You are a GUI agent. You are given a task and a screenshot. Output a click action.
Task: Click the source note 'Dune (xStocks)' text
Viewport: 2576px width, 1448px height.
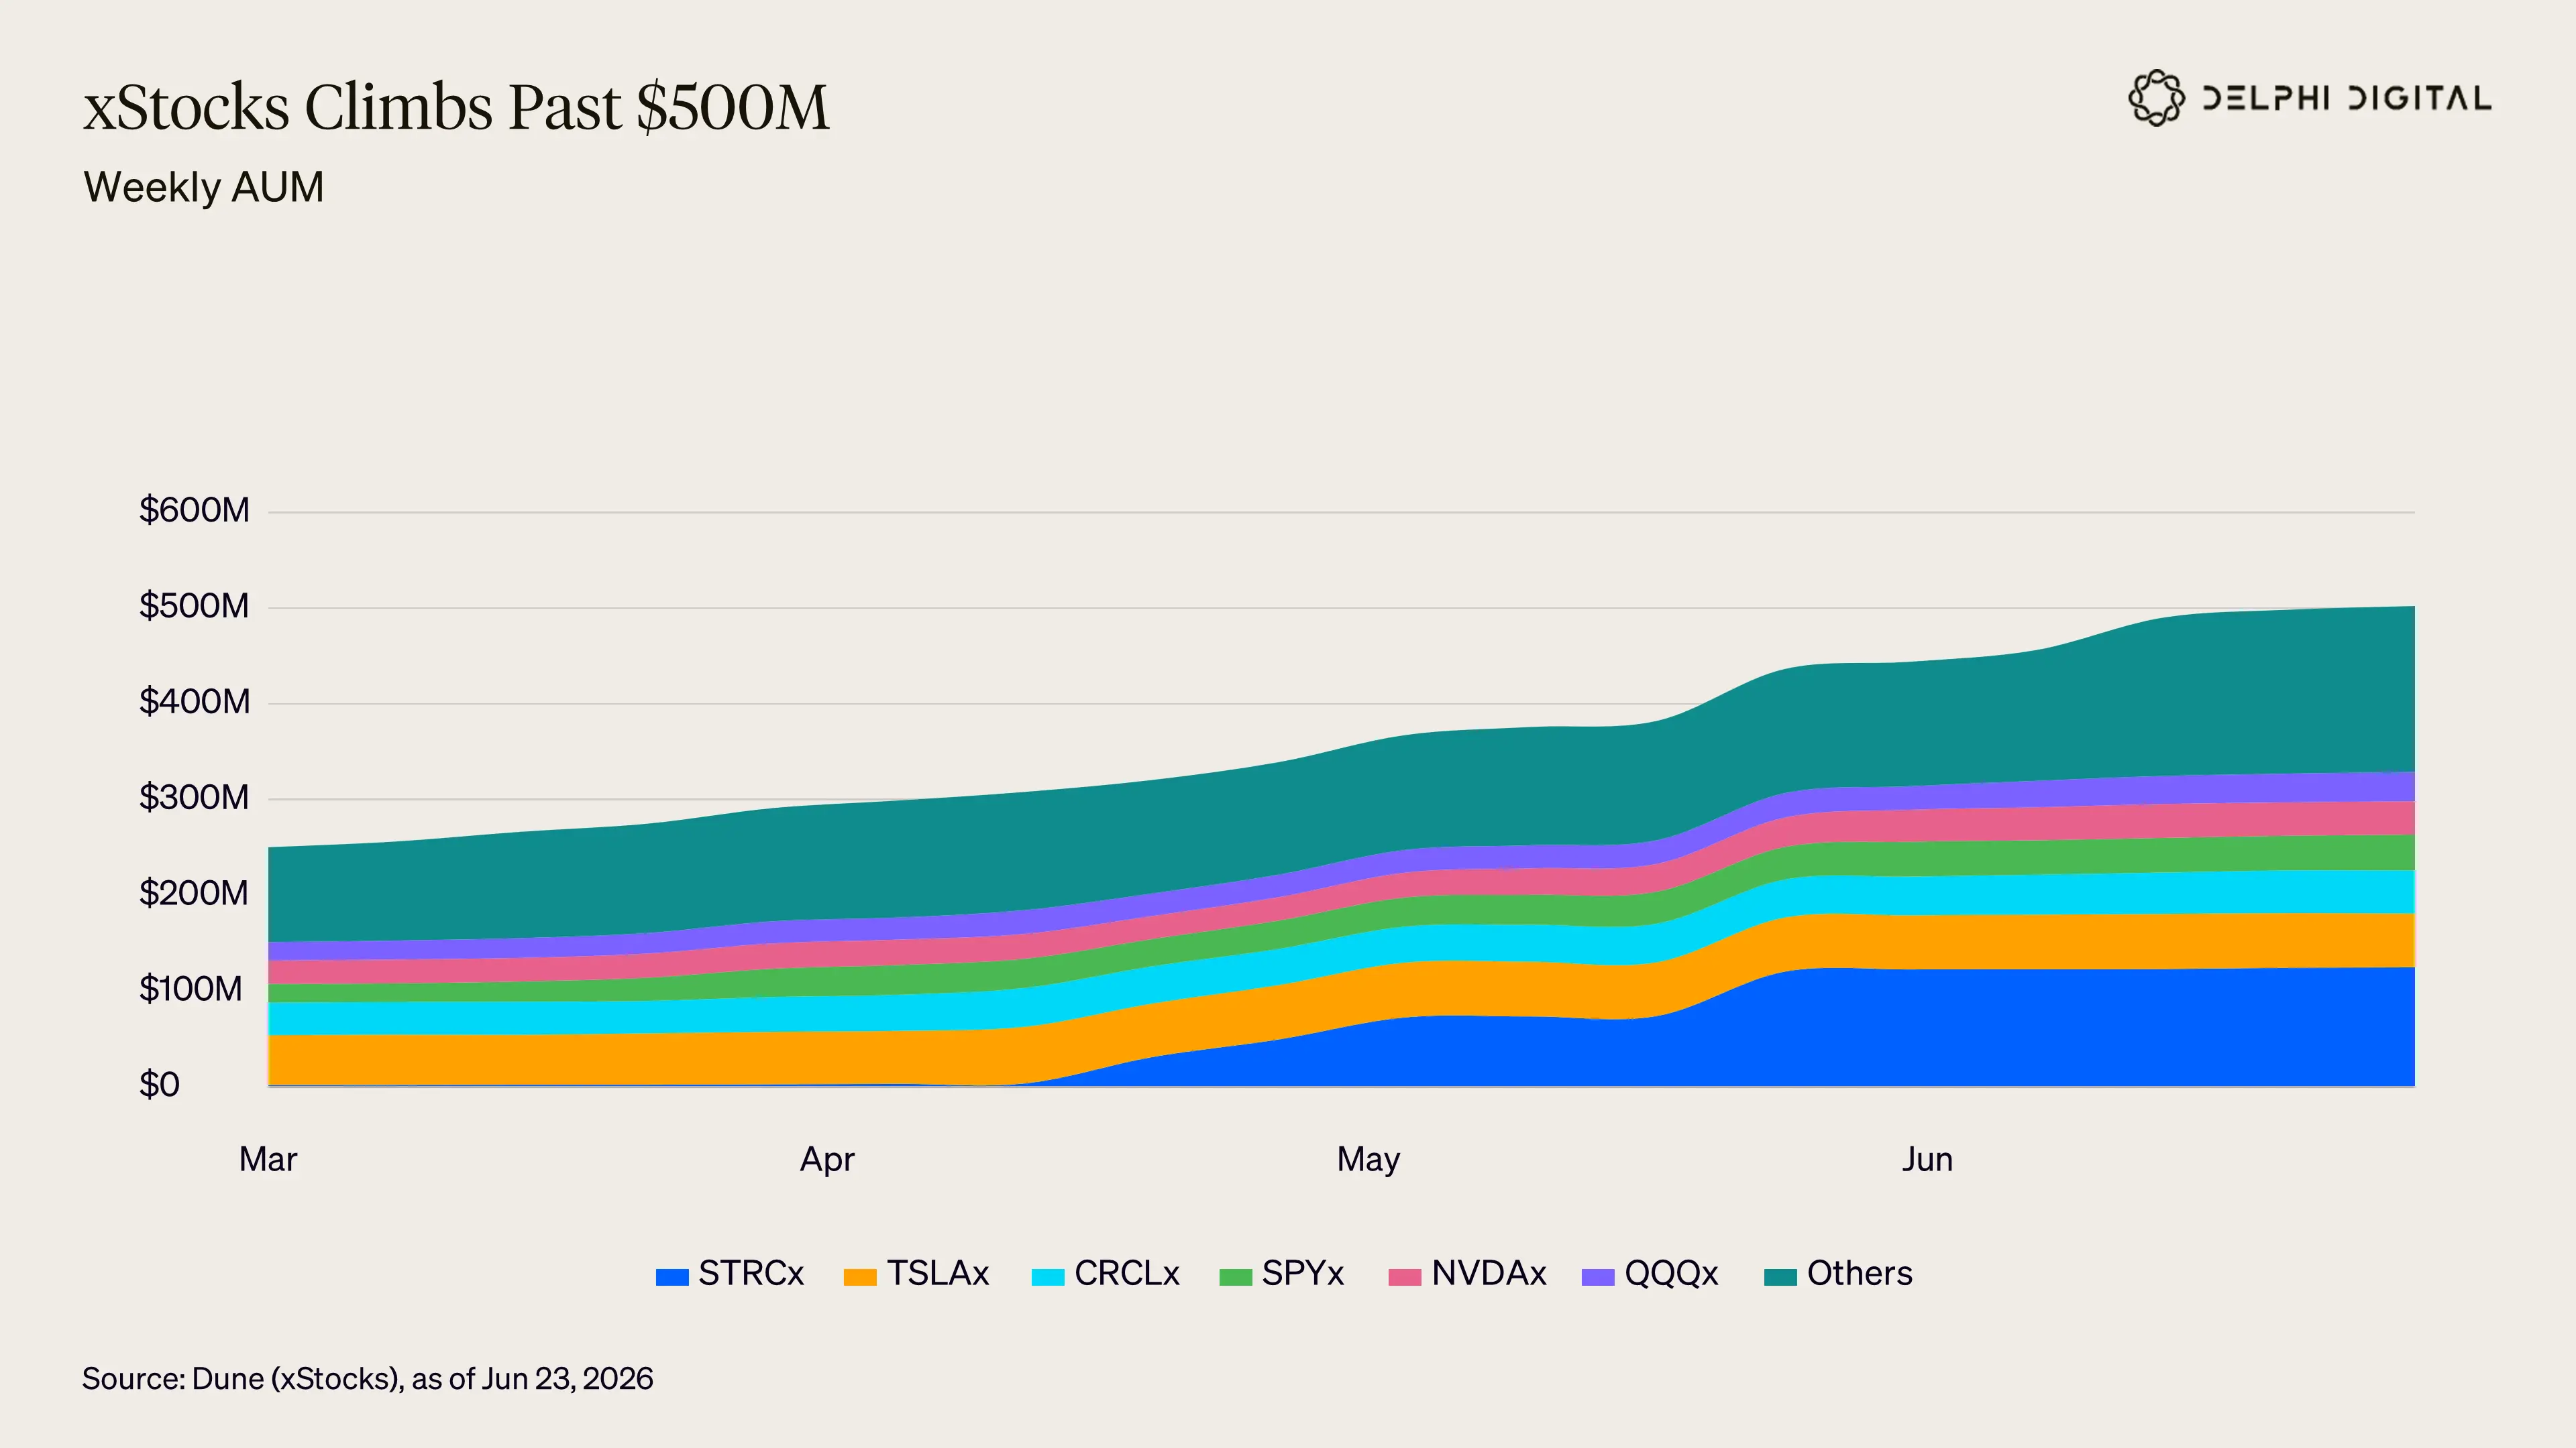pos(297,1379)
